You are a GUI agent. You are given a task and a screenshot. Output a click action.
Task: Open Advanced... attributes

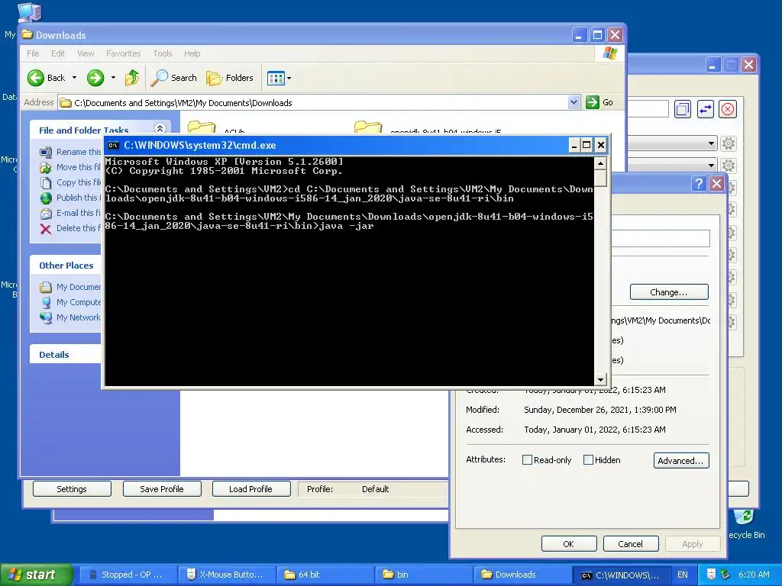[680, 460]
